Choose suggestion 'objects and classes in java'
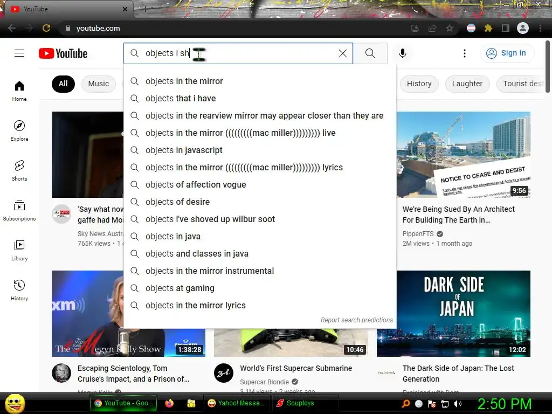Screen dimensions: 552x414 coord(260,253)
